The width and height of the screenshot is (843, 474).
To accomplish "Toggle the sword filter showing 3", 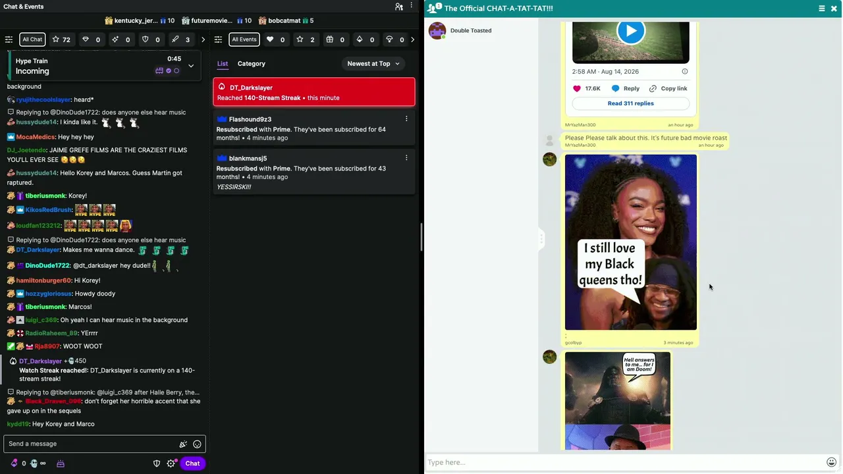I will [180, 39].
